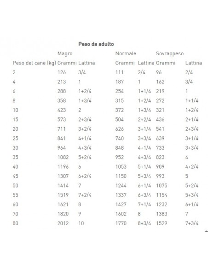Image resolution: width=208 pixels, height=269 pixels.
Task: Select the Magro column header
Action: coord(65,54)
